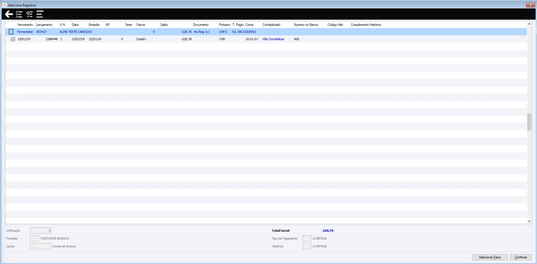Screen dimensions: 537x264
Task: Click the Selecionar Faixa button
Action: pyautogui.click(x=490, y=257)
